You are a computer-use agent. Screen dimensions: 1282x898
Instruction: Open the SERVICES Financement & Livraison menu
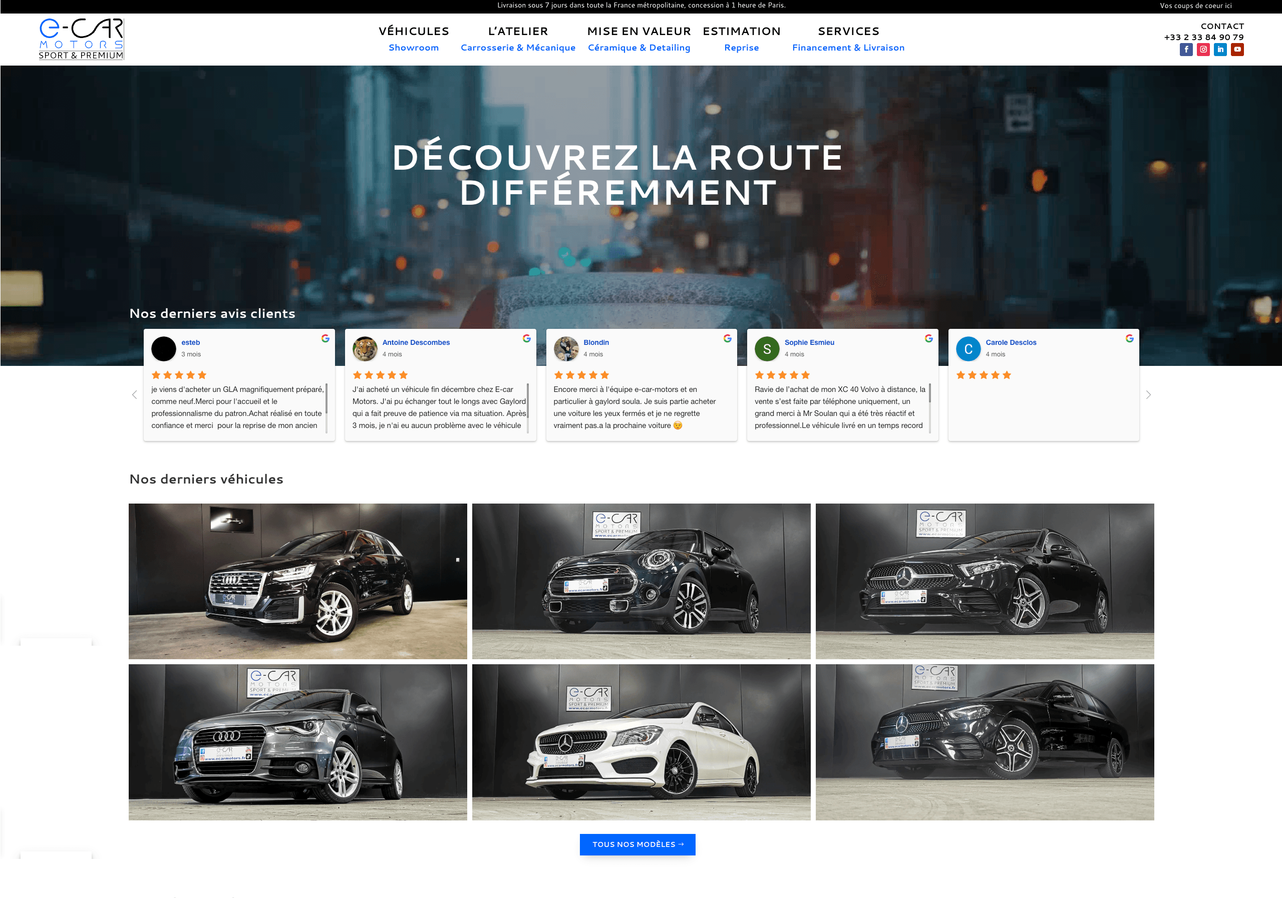coord(848,48)
